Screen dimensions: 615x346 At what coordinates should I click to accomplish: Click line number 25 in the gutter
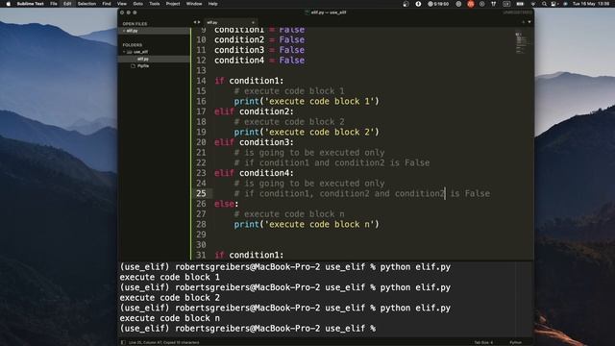click(x=201, y=193)
